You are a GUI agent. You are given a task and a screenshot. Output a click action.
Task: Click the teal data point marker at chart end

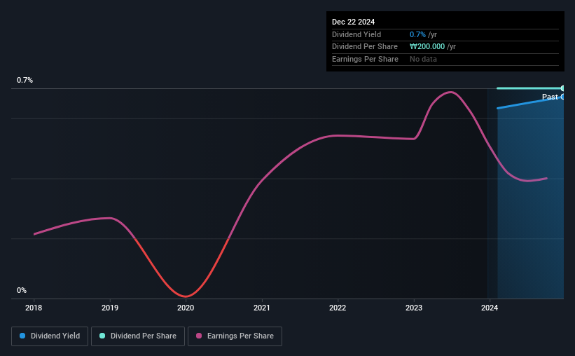click(x=562, y=88)
